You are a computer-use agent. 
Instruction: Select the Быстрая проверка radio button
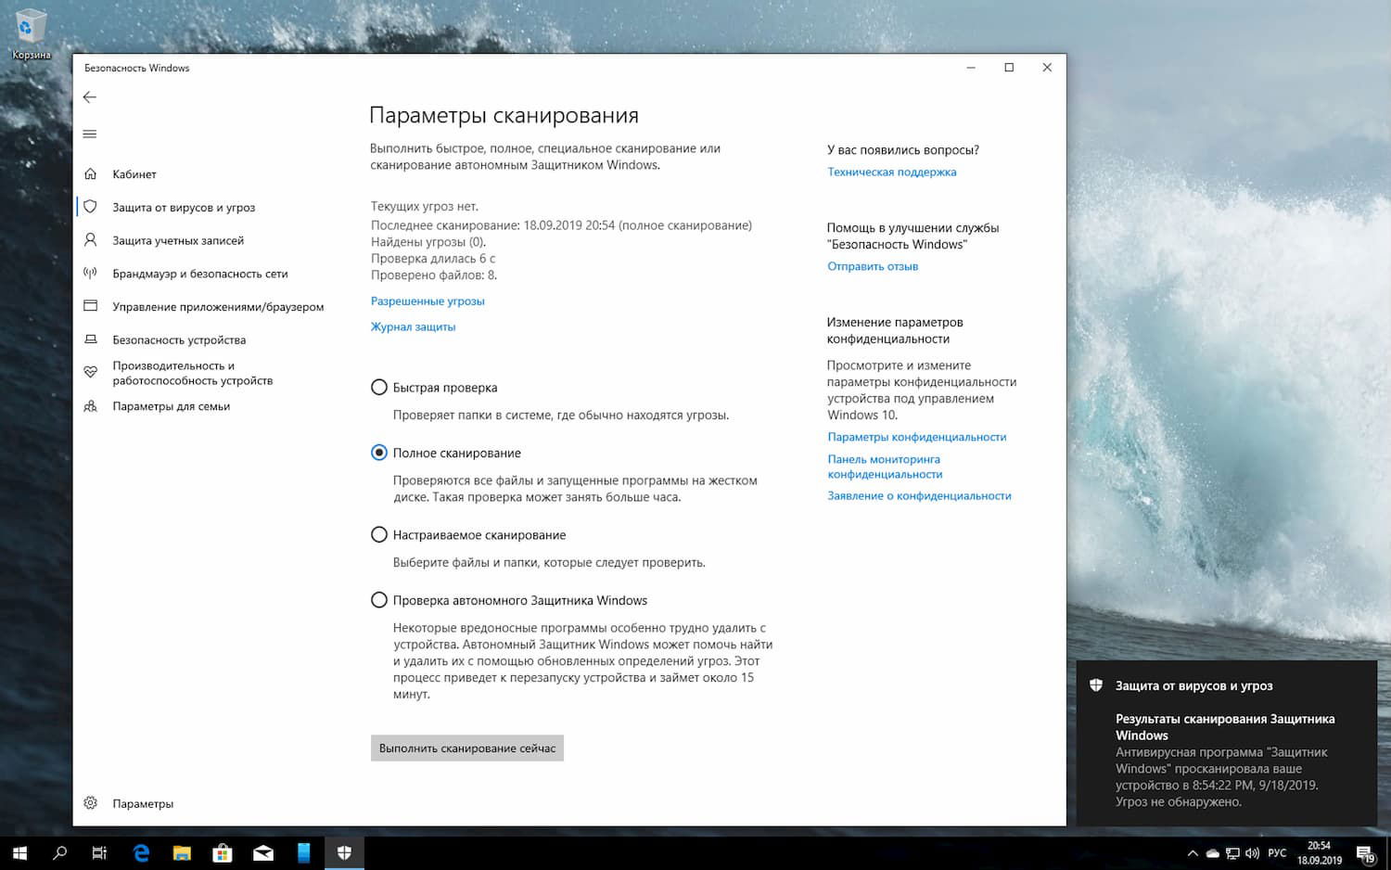(379, 387)
